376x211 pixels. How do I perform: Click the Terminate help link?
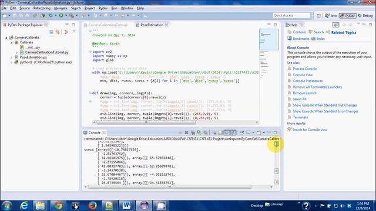(x=300, y=117)
